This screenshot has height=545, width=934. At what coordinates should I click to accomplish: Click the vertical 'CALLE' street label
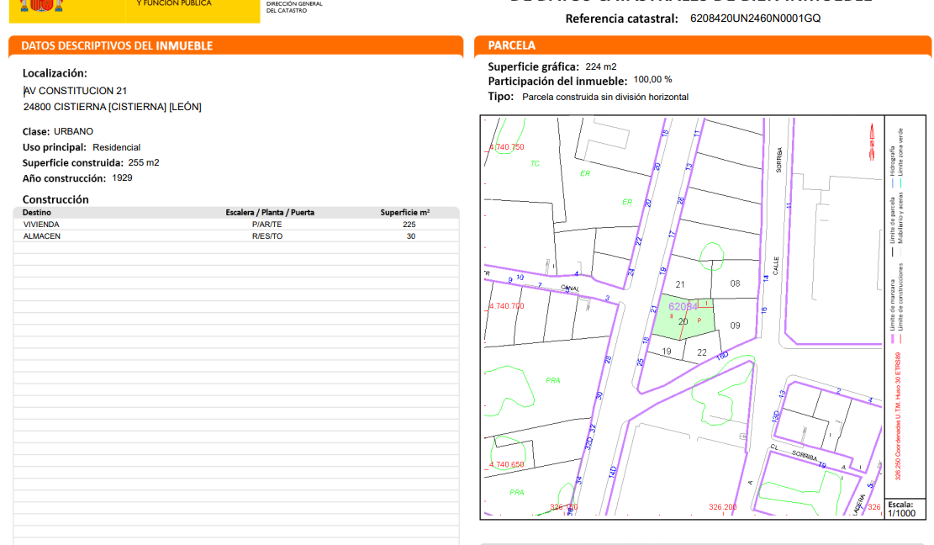[776, 267]
